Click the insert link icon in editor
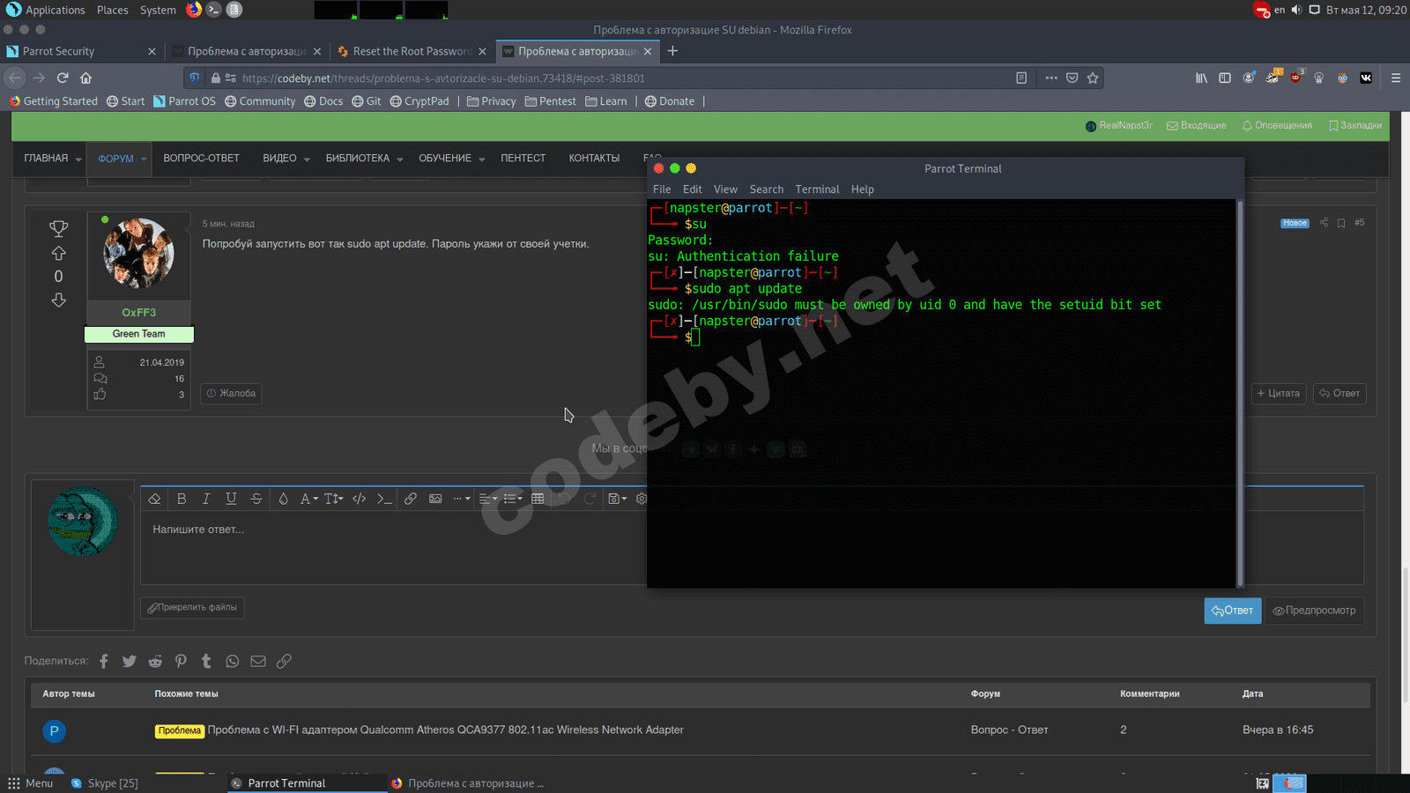Image resolution: width=1410 pixels, height=793 pixels. [x=411, y=499]
